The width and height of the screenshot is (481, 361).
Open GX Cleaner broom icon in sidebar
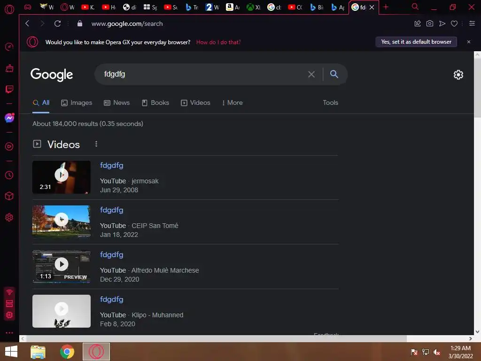coord(9,68)
